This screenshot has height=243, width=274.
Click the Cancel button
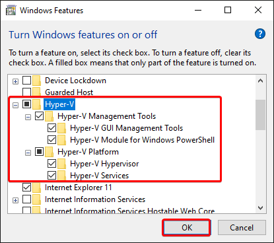[242, 228]
